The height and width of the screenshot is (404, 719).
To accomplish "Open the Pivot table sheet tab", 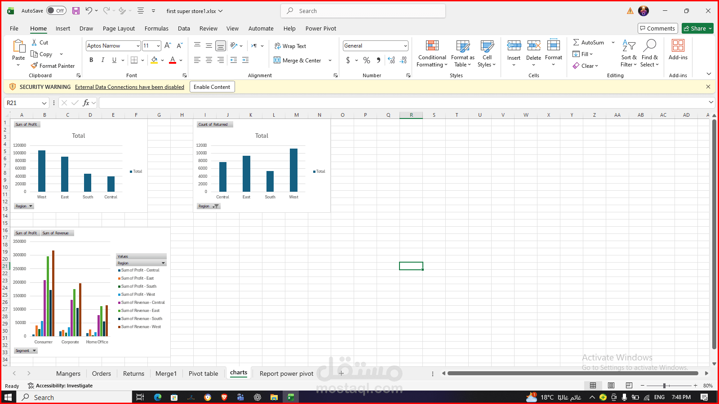I will (204, 373).
